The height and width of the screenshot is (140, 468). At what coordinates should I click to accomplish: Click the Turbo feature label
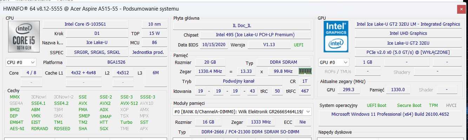point(126,122)
